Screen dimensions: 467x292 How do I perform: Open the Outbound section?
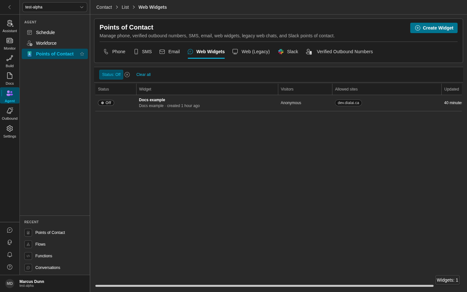pos(10,114)
